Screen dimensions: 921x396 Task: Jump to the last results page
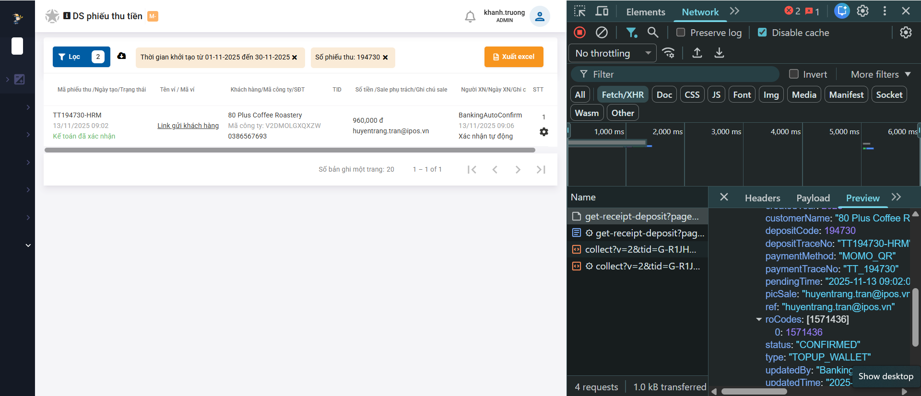coord(541,169)
